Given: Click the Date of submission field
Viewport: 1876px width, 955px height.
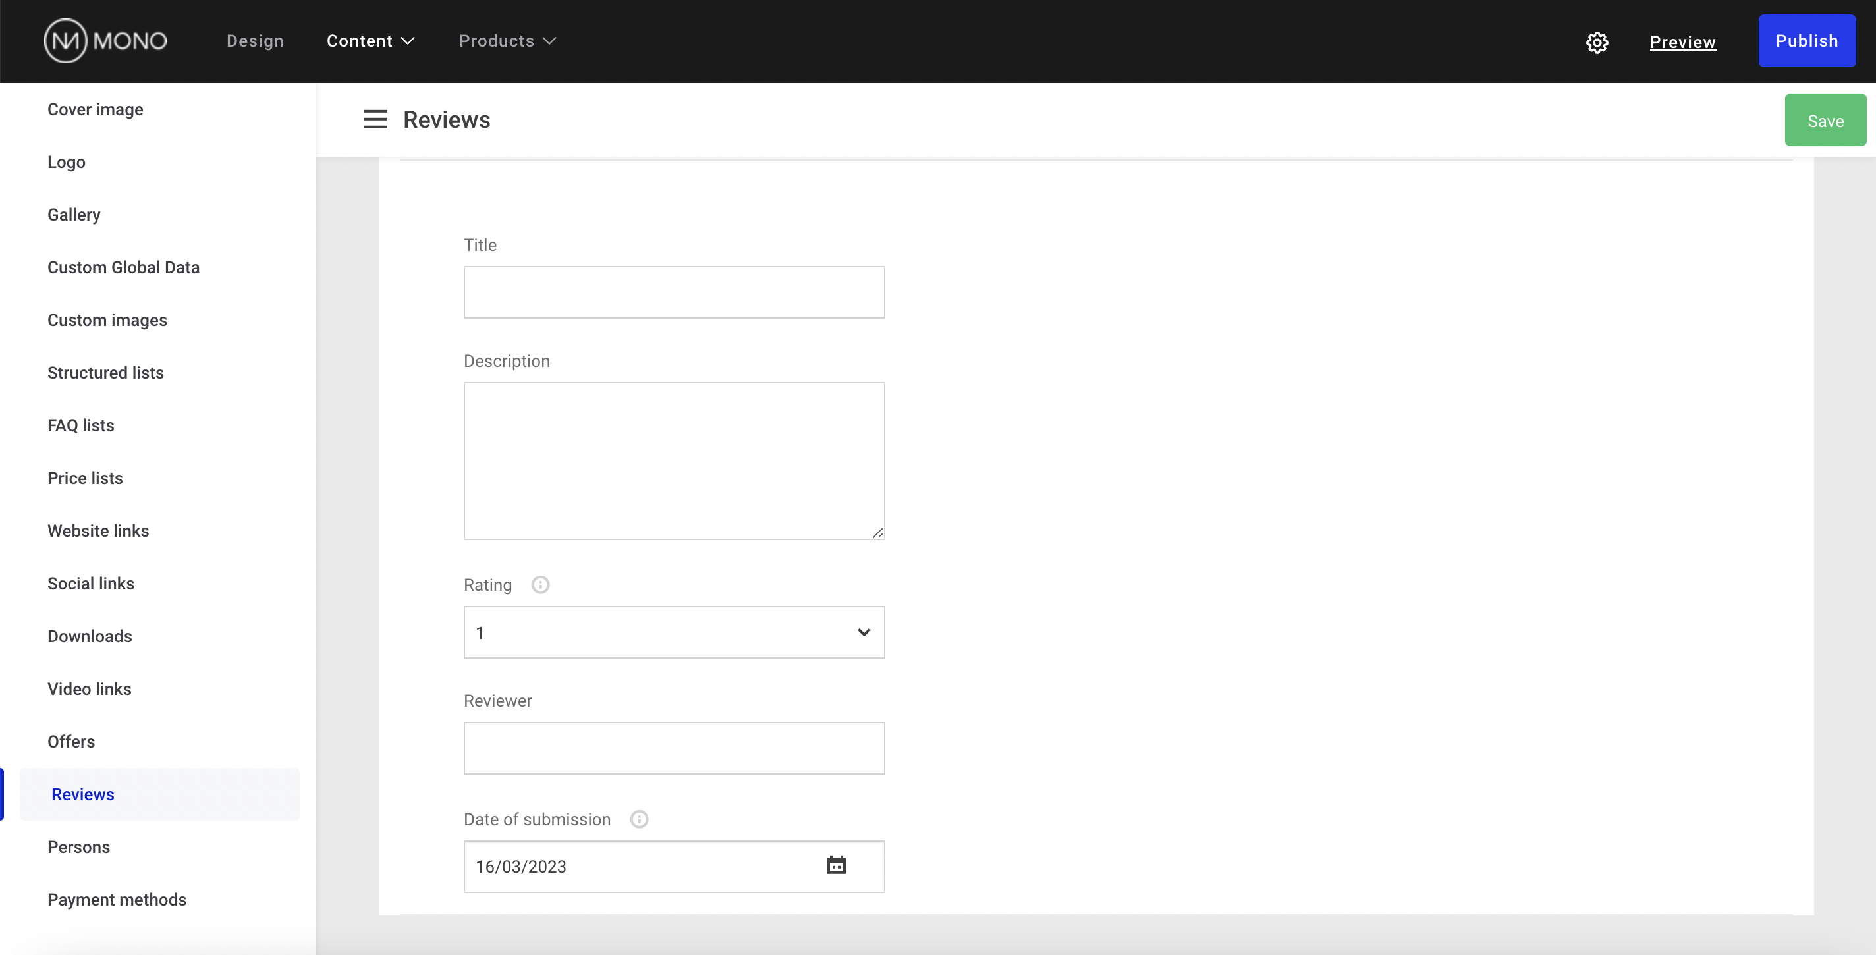Looking at the screenshot, I should point(675,867).
